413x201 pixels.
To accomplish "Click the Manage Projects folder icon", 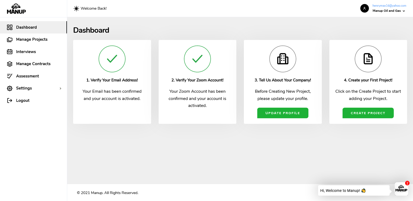I will [10, 39].
